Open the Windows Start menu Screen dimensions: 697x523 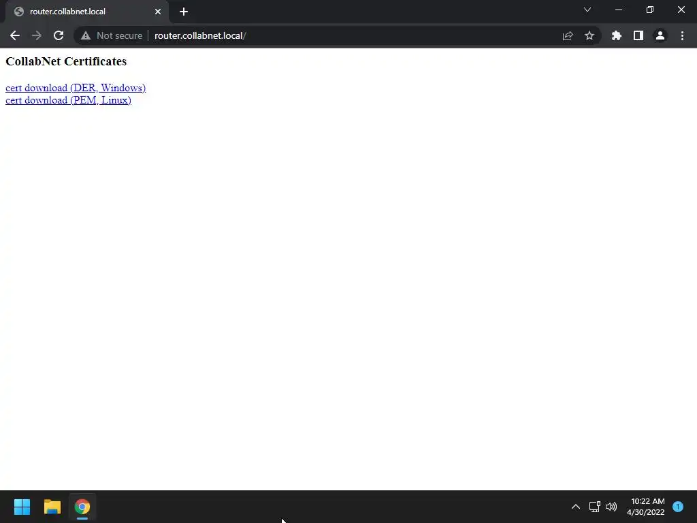[x=22, y=507]
